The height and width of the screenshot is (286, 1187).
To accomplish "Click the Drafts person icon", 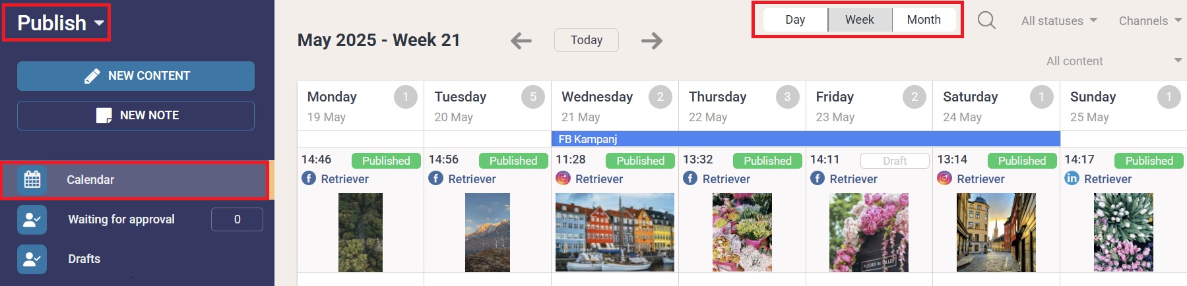I will pyautogui.click(x=32, y=259).
